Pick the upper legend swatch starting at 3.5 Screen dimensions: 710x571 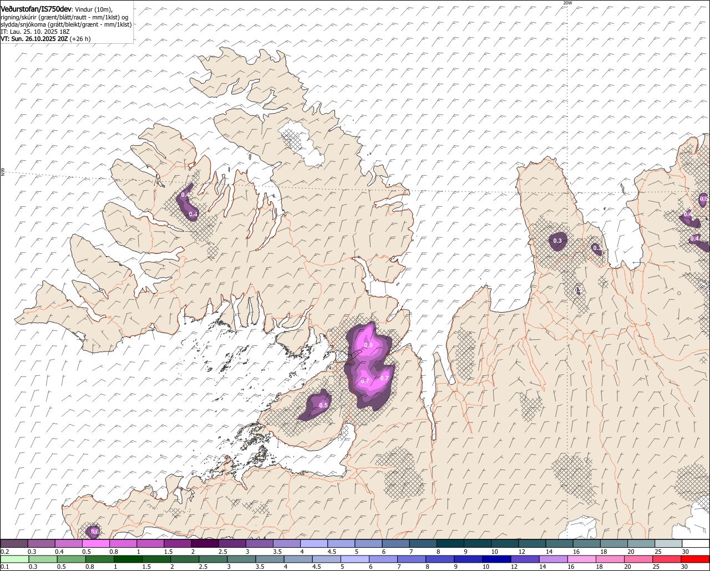pyautogui.click(x=286, y=544)
